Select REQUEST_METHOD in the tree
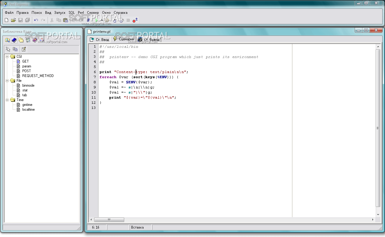The width and height of the screenshot is (385, 237). click(38, 76)
